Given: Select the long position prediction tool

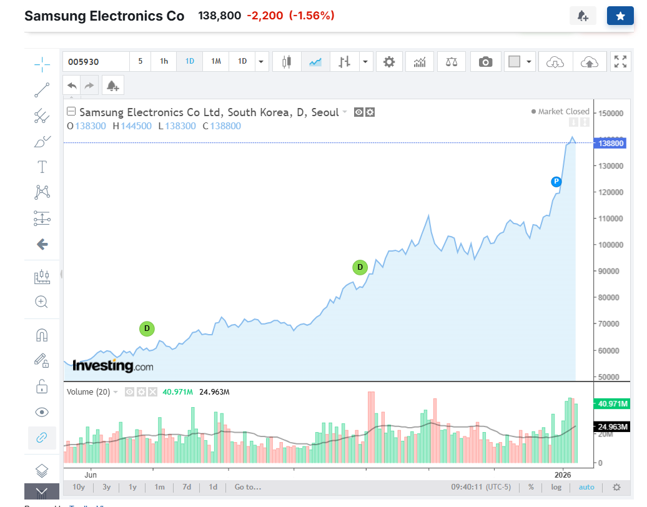Looking at the screenshot, I should (42, 219).
